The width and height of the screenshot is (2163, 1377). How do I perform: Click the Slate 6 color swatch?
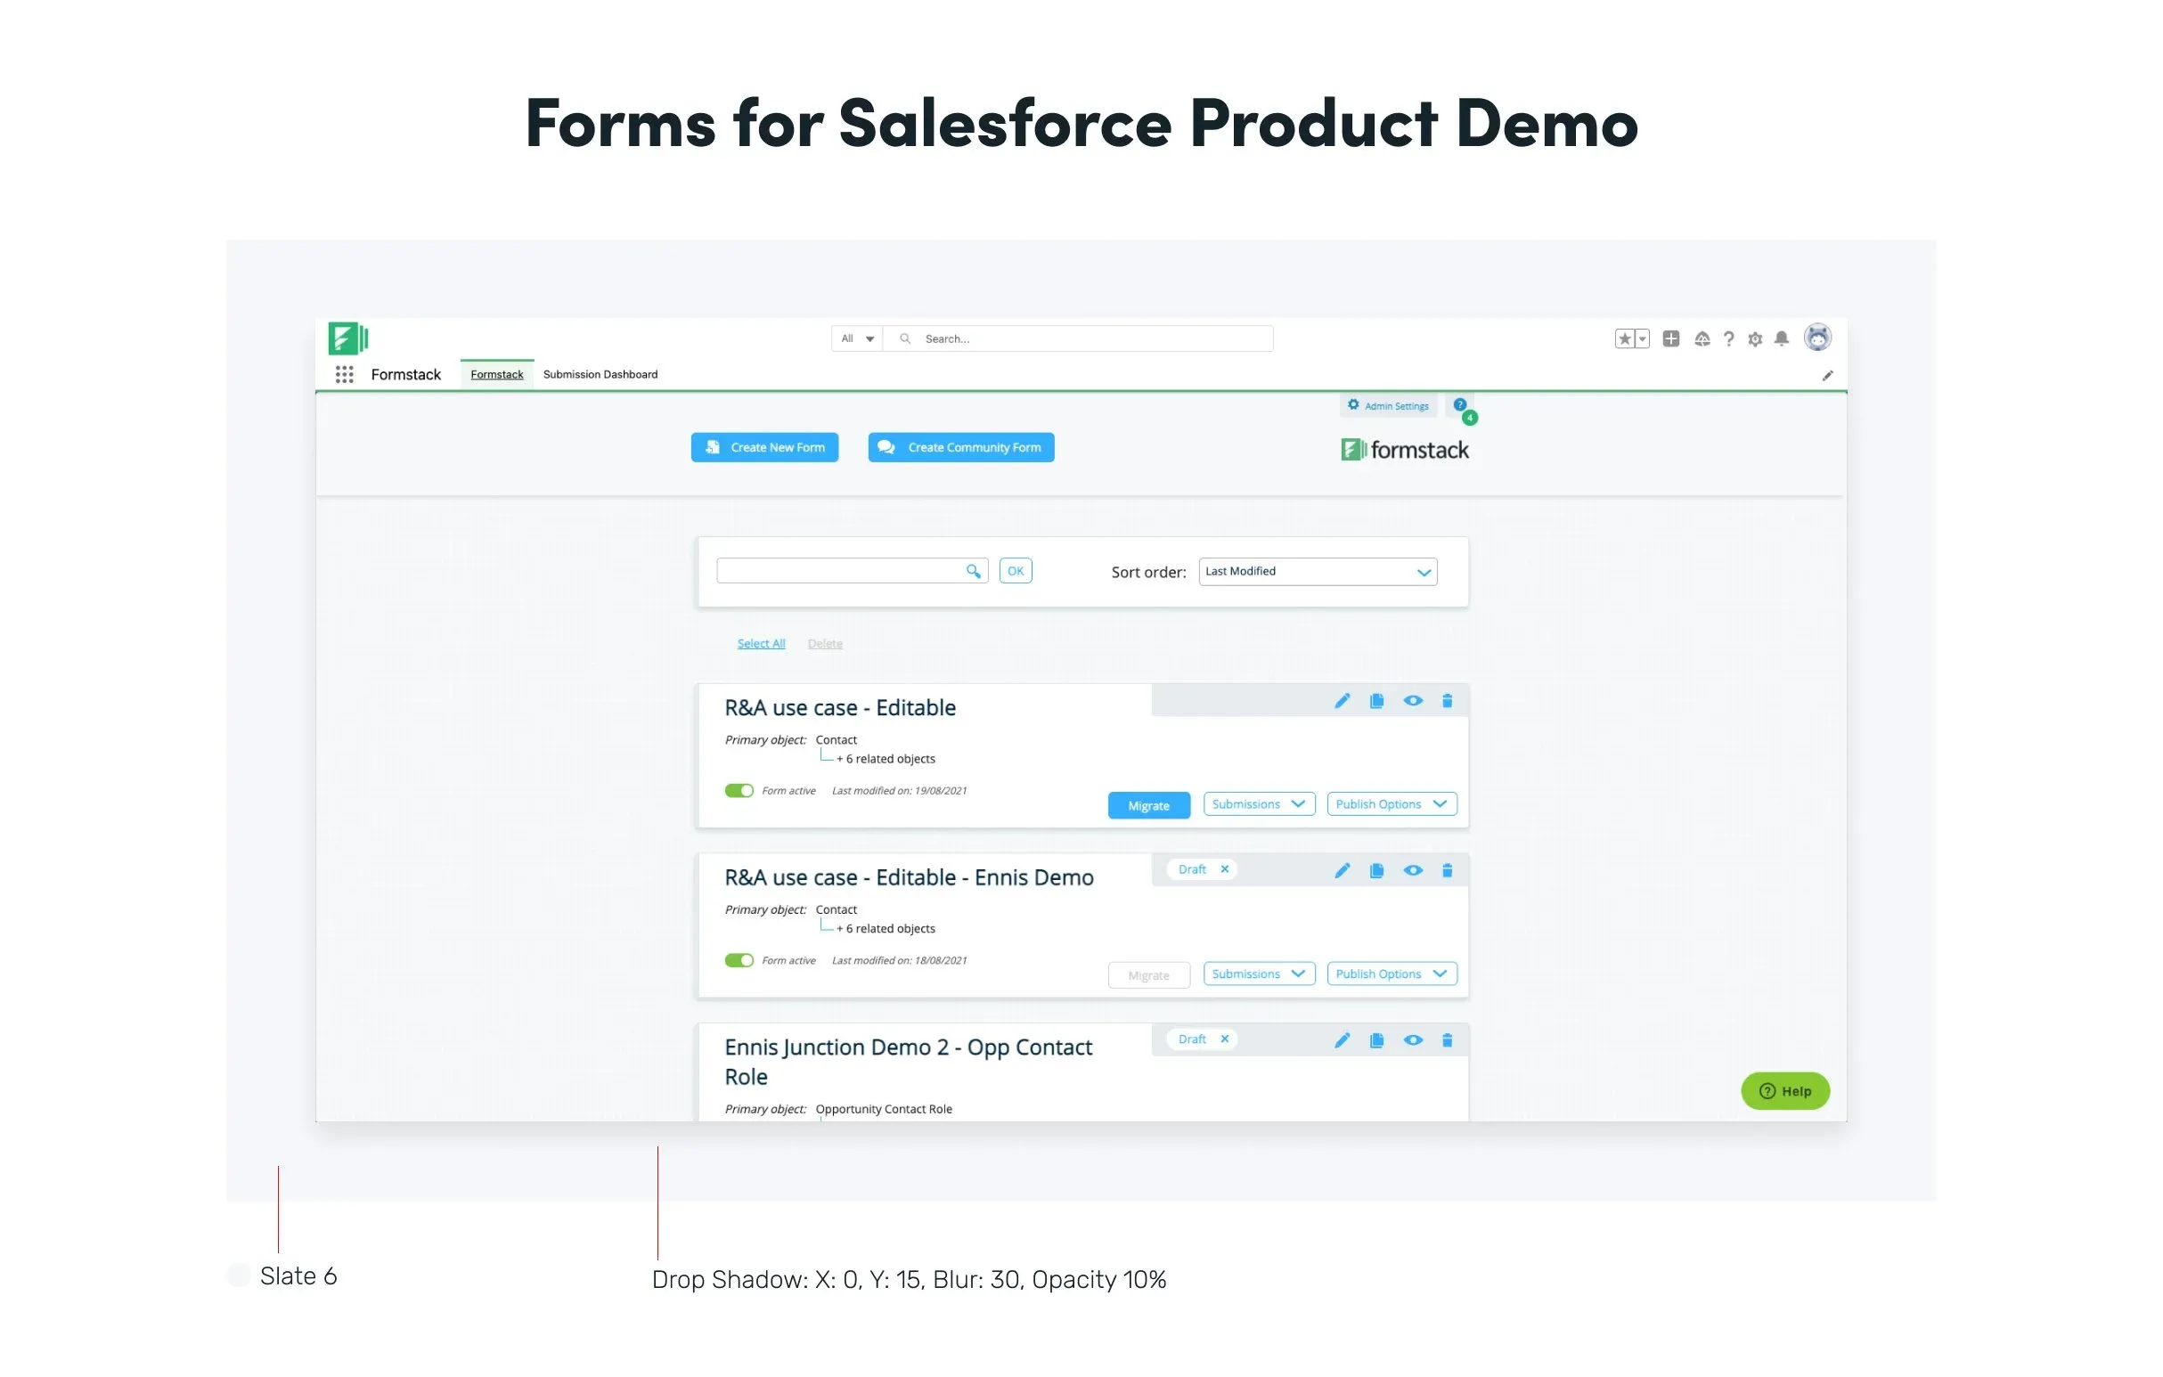pos(238,1275)
